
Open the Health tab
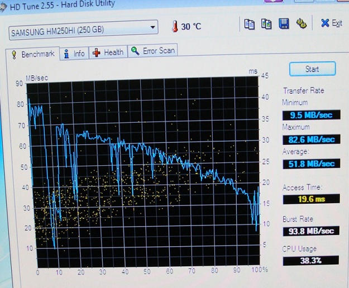[108, 52]
